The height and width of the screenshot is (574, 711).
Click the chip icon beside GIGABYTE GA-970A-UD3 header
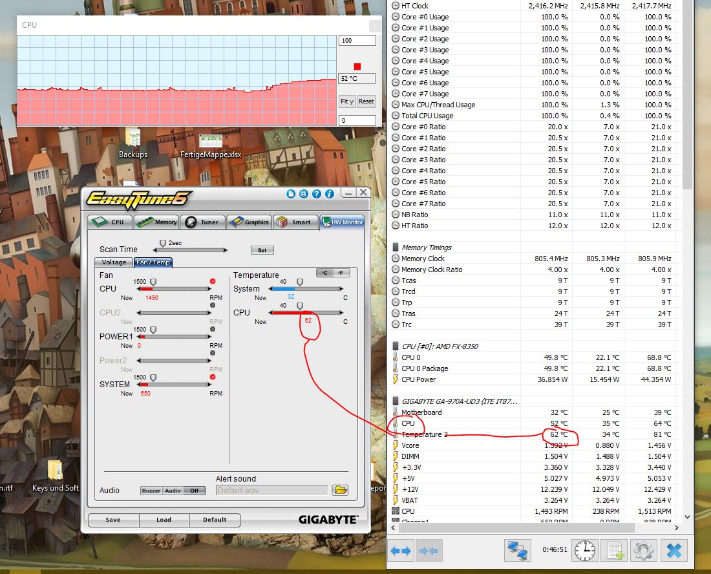pos(396,401)
